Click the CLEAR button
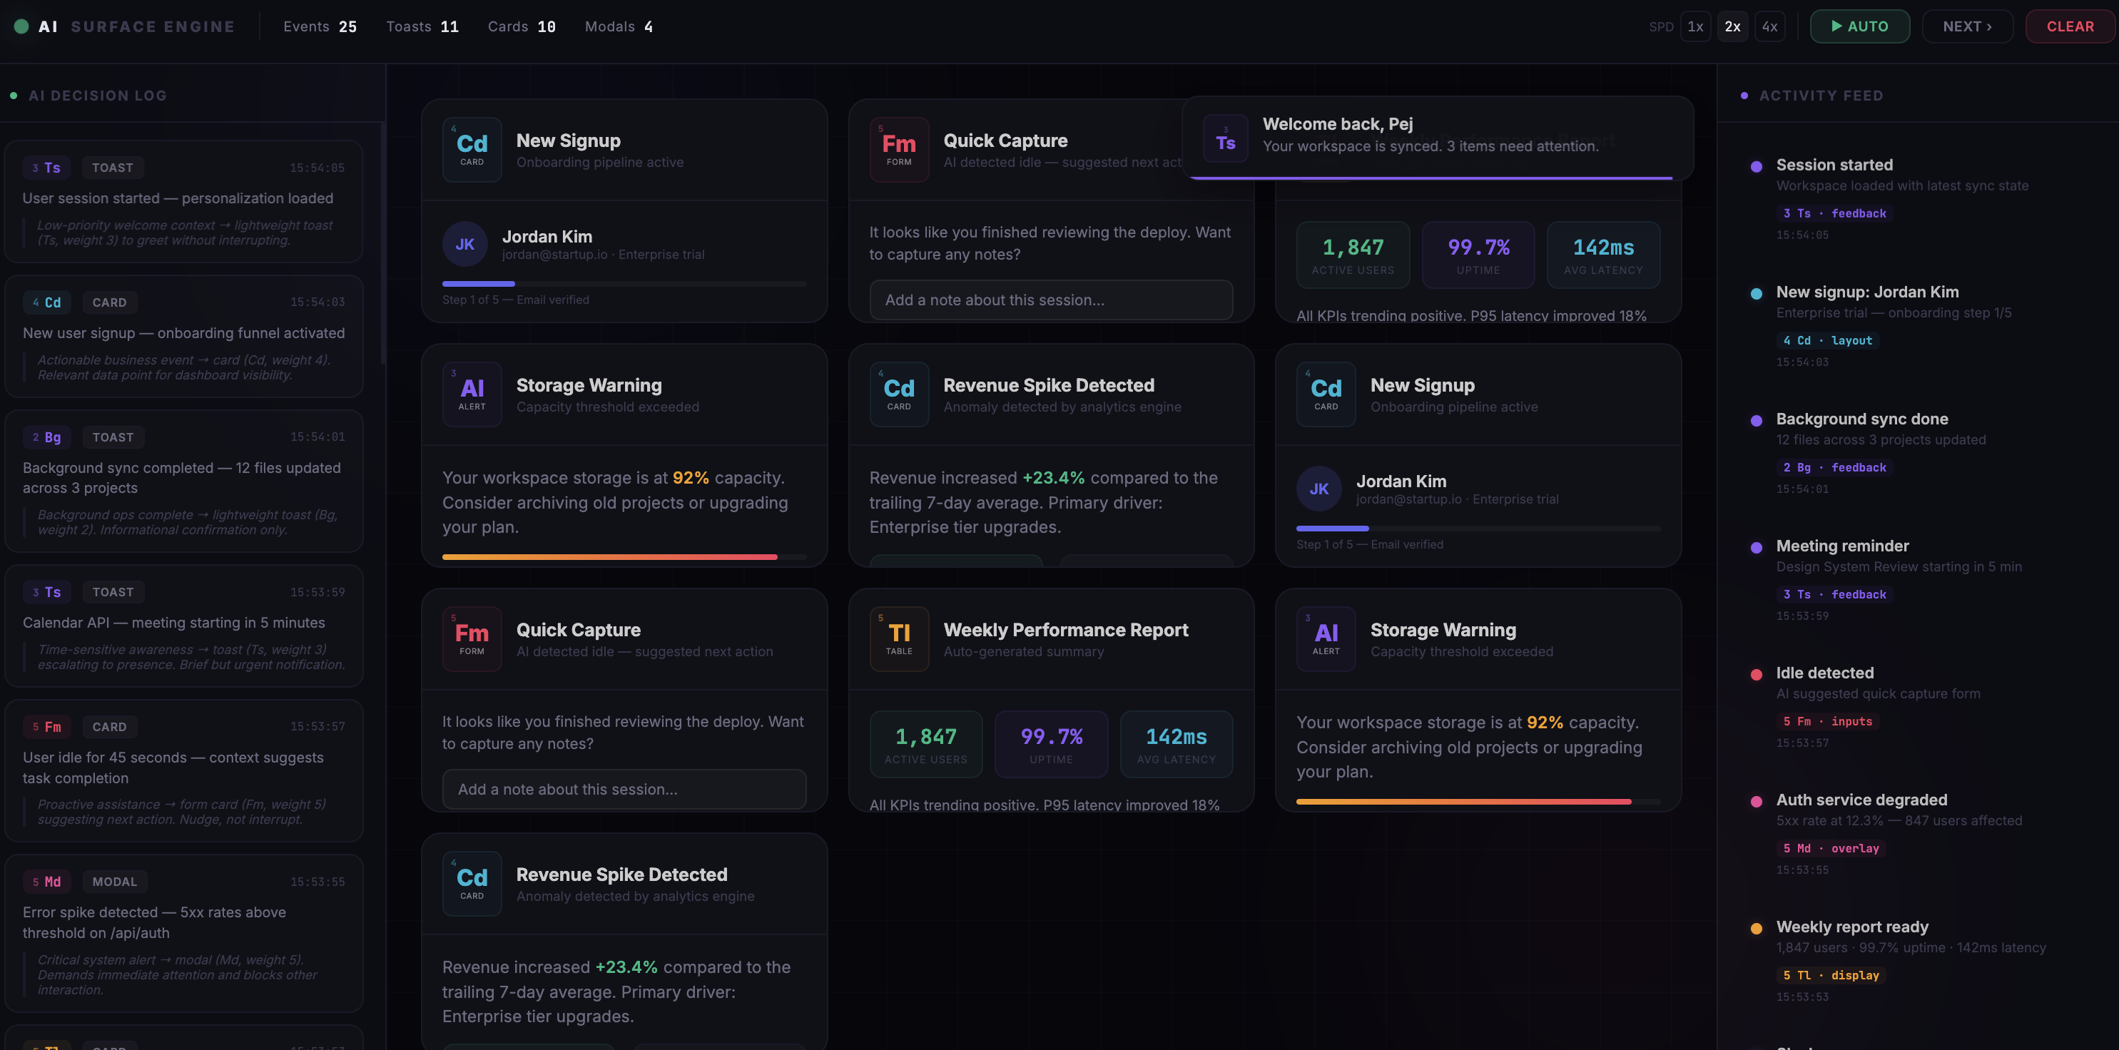Screen dimensions: 2119x1050 [x=2070, y=26]
